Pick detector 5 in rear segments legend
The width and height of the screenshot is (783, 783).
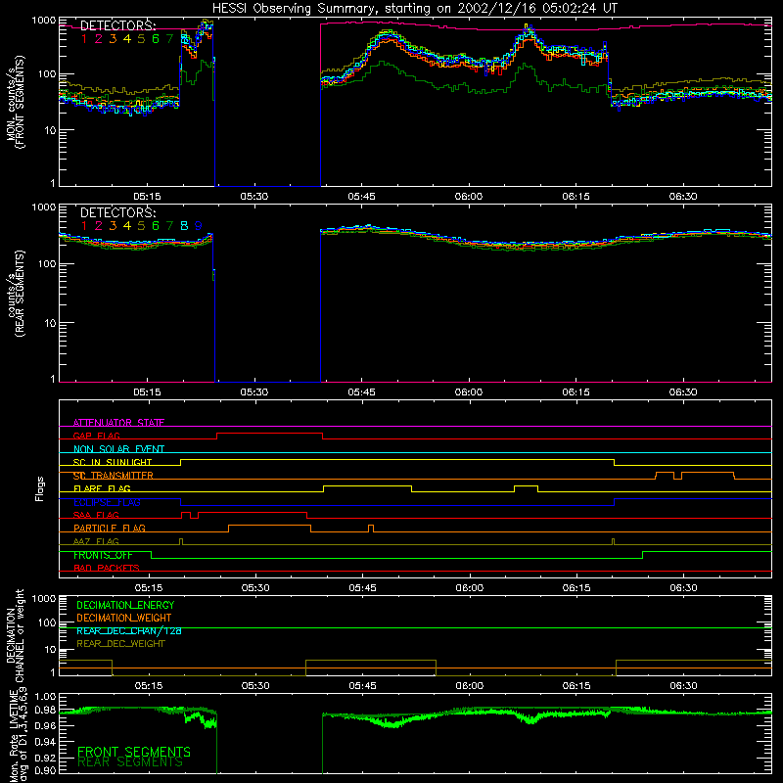click(x=141, y=226)
